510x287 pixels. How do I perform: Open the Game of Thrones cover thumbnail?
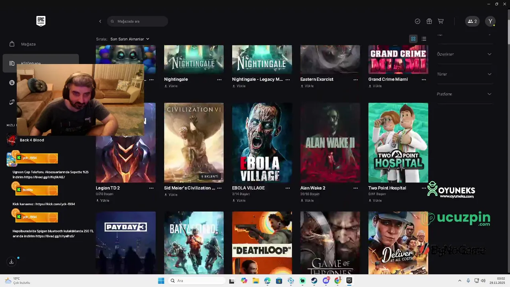pyautogui.click(x=330, y=243)
